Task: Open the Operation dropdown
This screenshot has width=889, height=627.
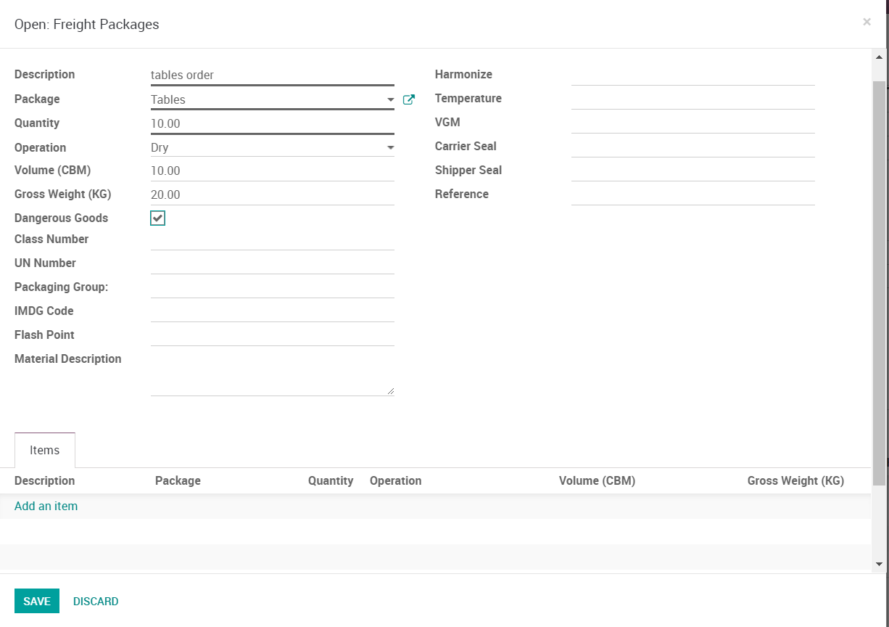Action: click(x=272, y=147)
